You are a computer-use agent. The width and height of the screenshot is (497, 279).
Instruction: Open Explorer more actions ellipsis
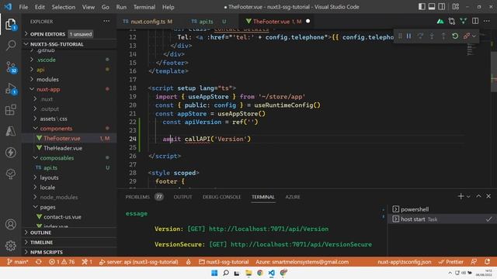tap(106, 22)
